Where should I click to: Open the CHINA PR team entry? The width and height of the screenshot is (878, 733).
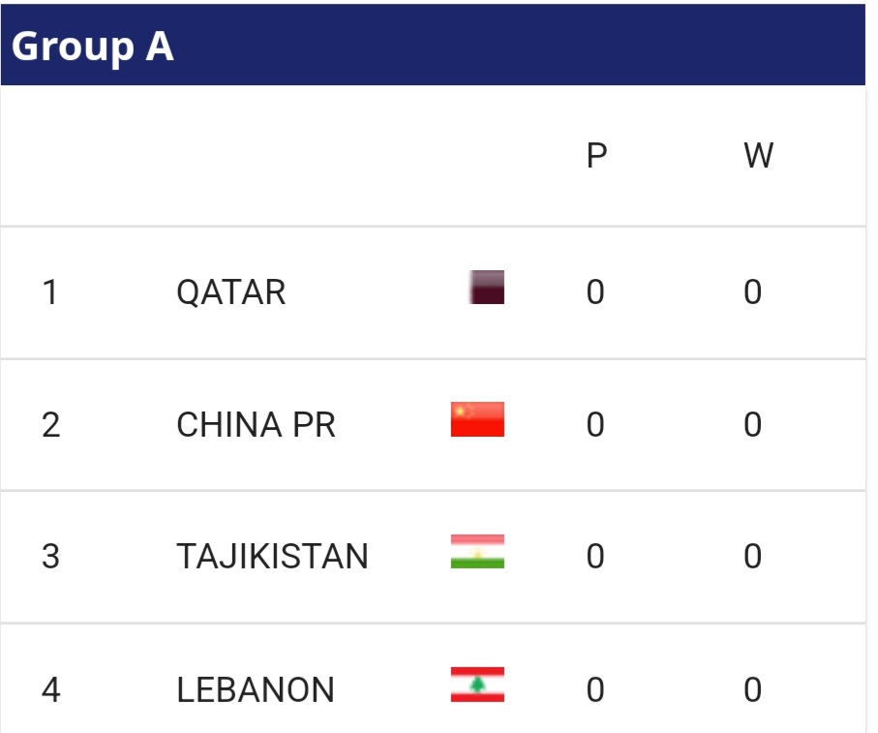[256, 425]
